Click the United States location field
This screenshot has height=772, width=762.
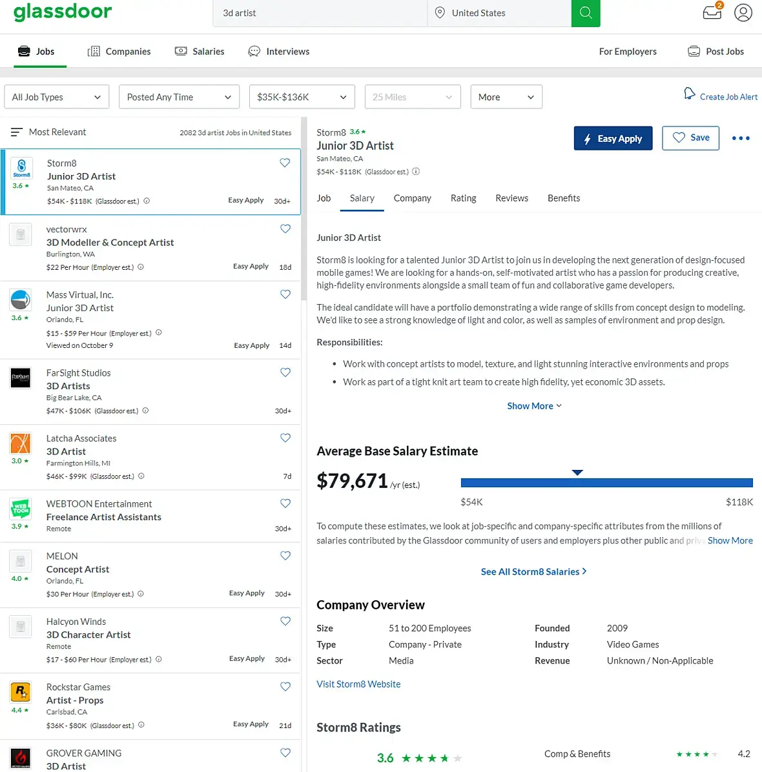499,14
